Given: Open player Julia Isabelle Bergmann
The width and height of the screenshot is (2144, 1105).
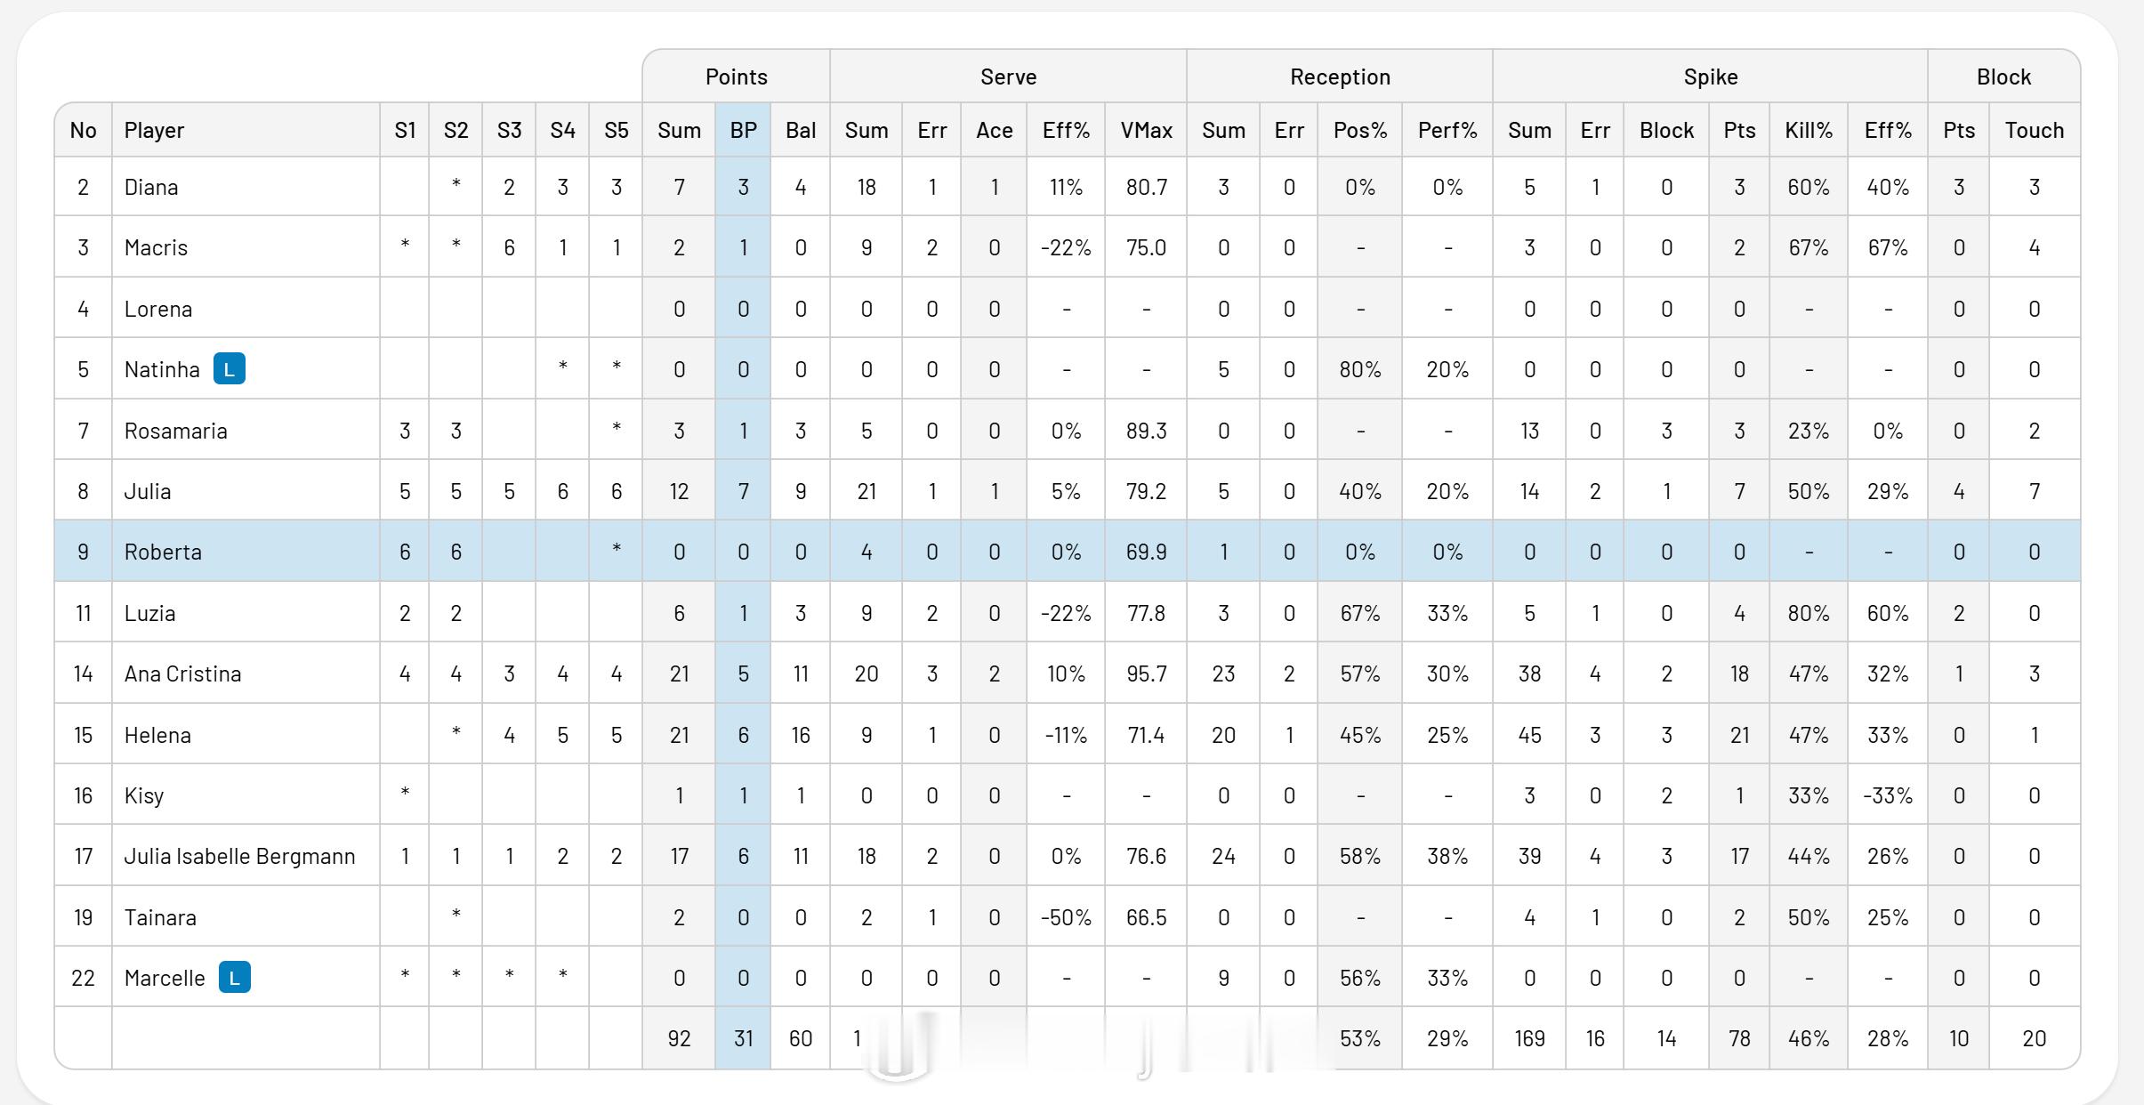Looking at the screenshot, I should click(239, 856).
